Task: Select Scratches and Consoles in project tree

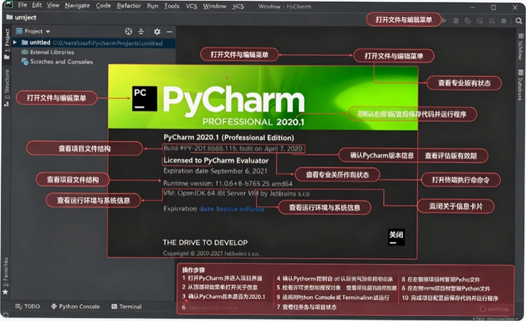Action: tap(61, 62)
